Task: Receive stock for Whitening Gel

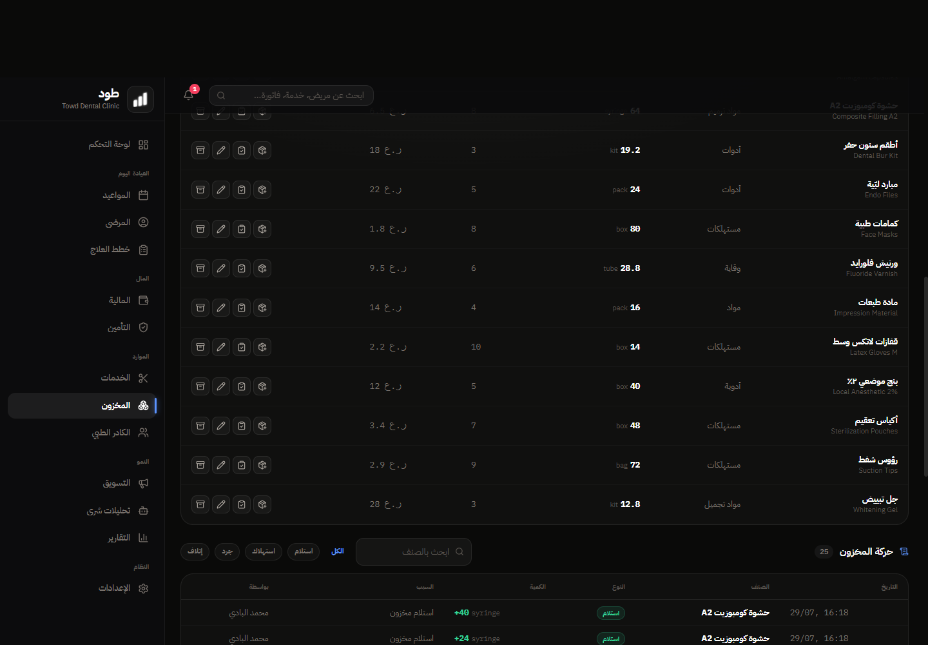Action: coord(262,504)
